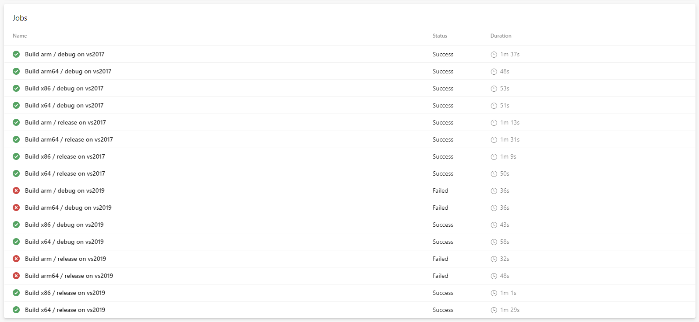Select Build x64 / debug on vs2019 job

pyautogui.click(x=349, y=242)
